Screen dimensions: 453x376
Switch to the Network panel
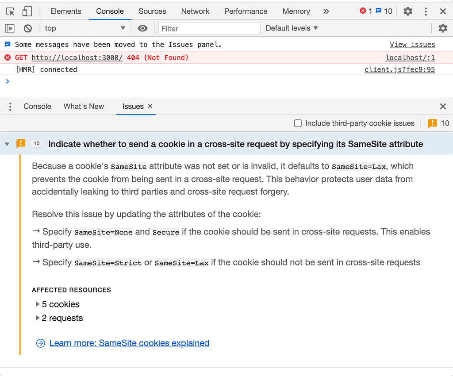pyautogui.click(x=195, y=11)
